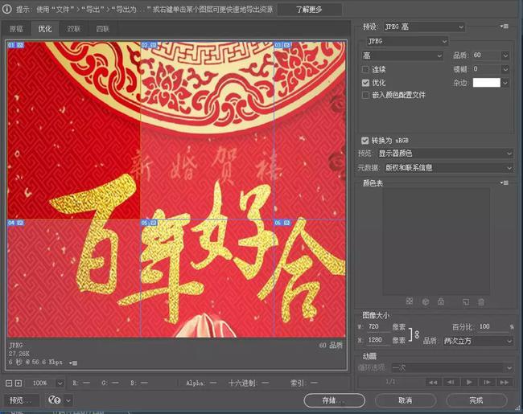This screenshot has width=523, height=414.
Task: Select slice 01 badge in preview
Action: click(15, 45)
